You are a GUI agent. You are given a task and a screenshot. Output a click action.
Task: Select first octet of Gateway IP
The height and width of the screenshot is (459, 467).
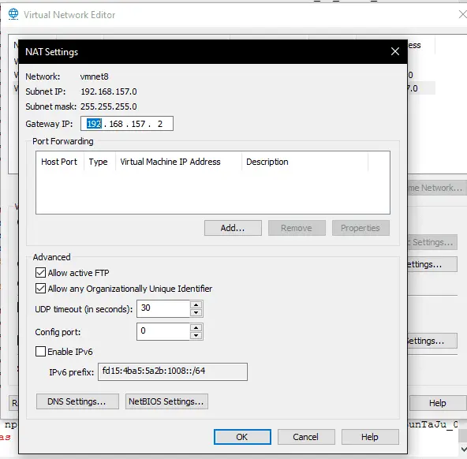click(94, 124)
